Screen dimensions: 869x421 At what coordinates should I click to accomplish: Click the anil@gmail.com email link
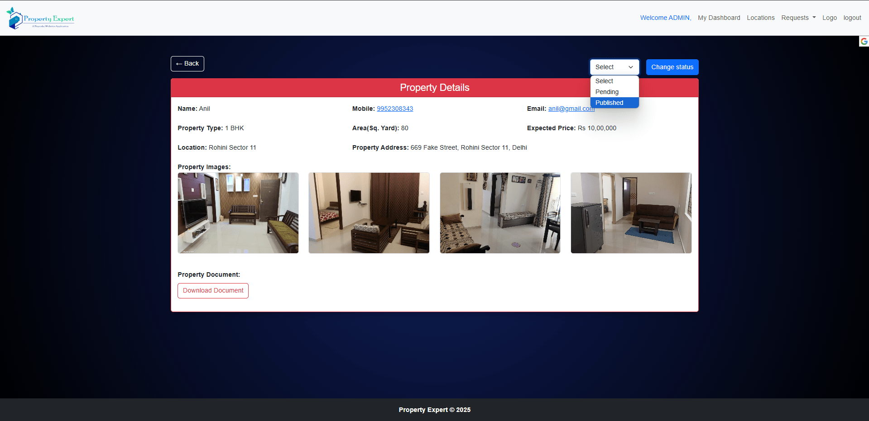pyautogui.click(x=571, y=109)
